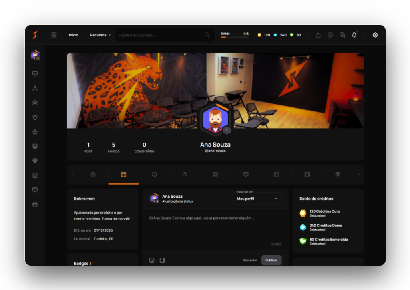Click Descartar to discard the post

click(x=250, y=260)
